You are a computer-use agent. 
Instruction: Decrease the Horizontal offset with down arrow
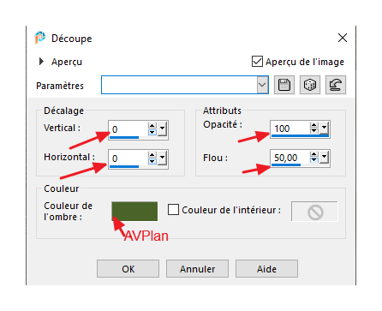click(x=152, y=162)
